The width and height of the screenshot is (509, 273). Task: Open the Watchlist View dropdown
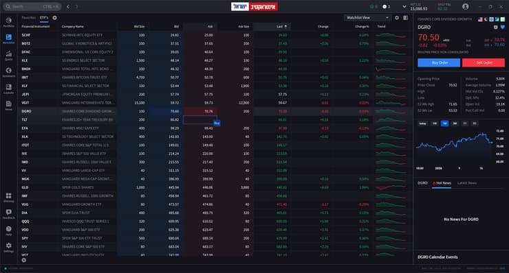click(367, 17)
